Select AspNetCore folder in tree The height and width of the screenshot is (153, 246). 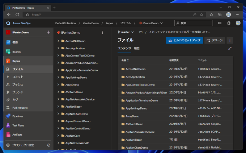(73, 136)
